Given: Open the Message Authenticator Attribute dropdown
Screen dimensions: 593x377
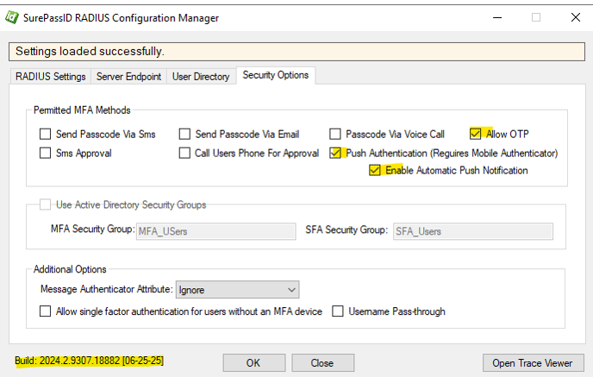Looking at the screenshot, I should tap(238, 290).
